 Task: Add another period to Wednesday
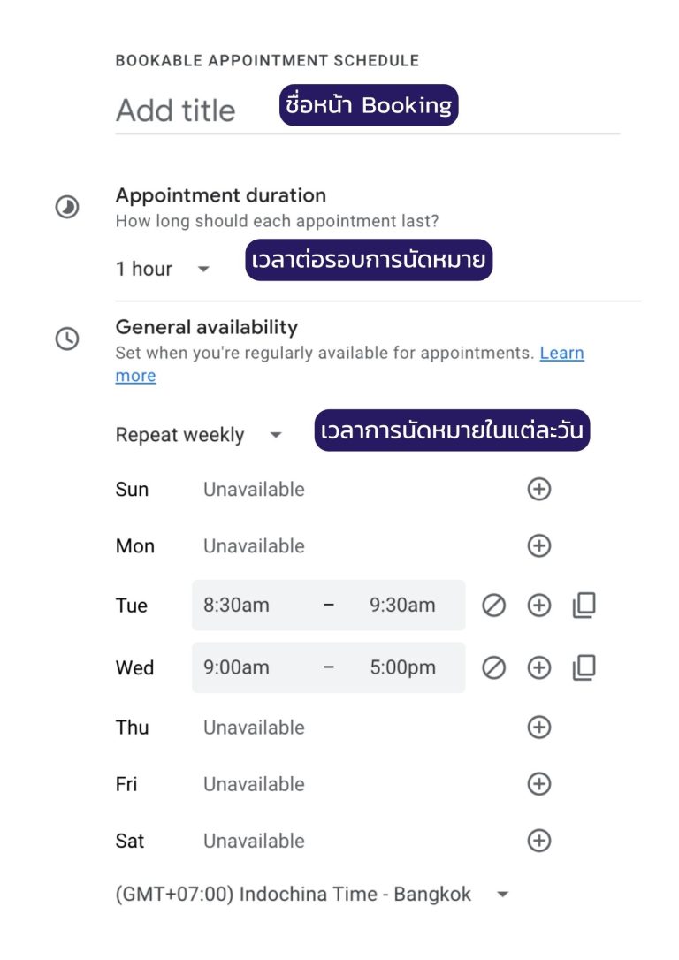[x=538, y=667]
